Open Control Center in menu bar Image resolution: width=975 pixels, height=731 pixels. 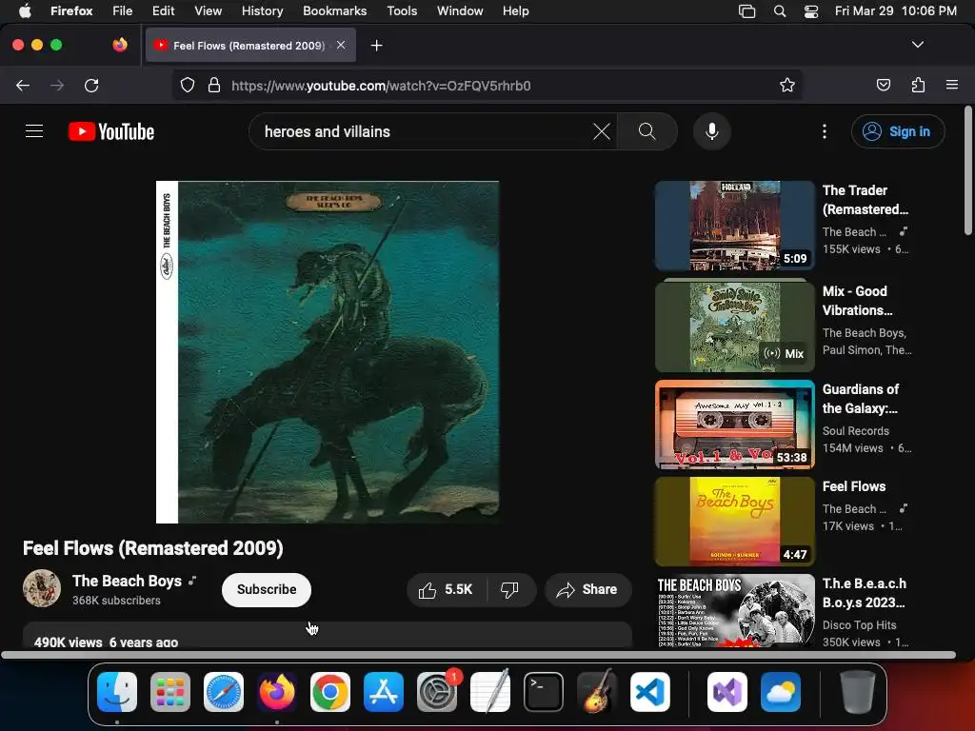pyautogui.click(x=811, y=10)
